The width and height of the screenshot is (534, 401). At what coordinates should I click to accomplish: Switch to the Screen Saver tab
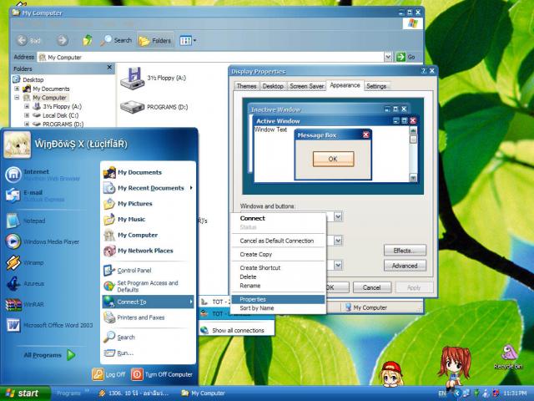pos(306,86)
